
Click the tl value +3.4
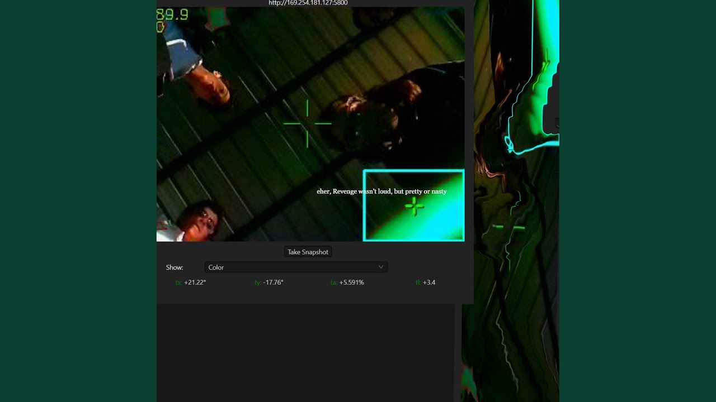point(429,283)
